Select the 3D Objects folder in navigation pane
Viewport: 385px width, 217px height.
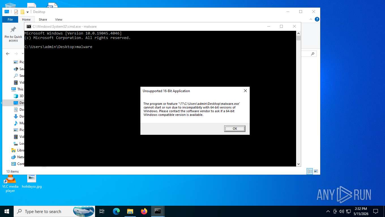pos(19,96)
